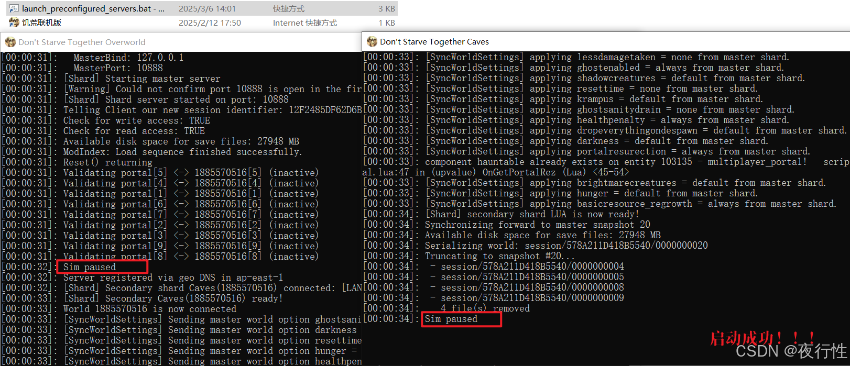Click Sim paused in the Overworld console
The width and height of the screenshot is (850, 366).
click(90, 267)
